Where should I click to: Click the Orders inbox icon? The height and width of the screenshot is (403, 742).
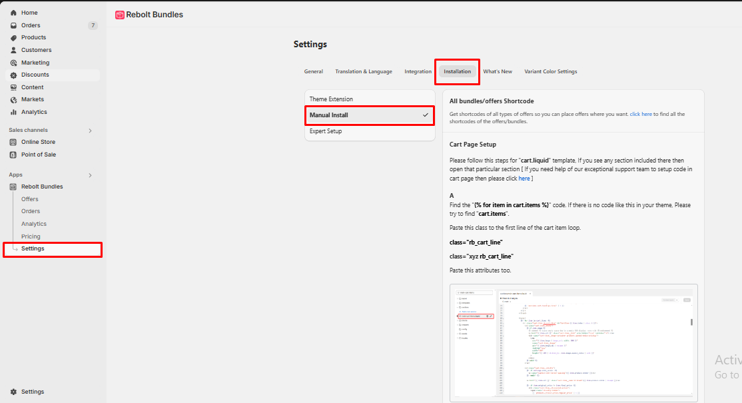point(13,25)
